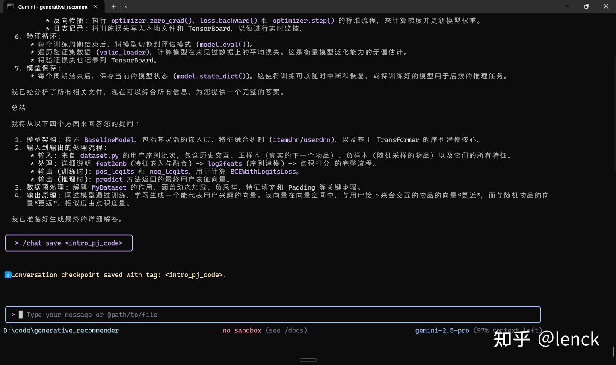Click 'model.eval()' code text
This screenshot has width=616, height=365.
[223, 45]
